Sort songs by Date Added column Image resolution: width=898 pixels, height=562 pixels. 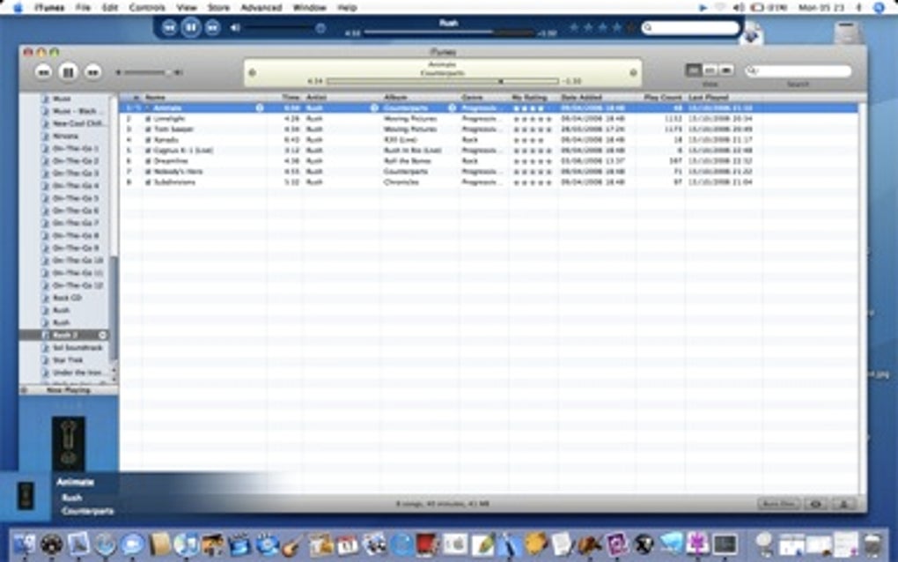[x=596, y=98]
